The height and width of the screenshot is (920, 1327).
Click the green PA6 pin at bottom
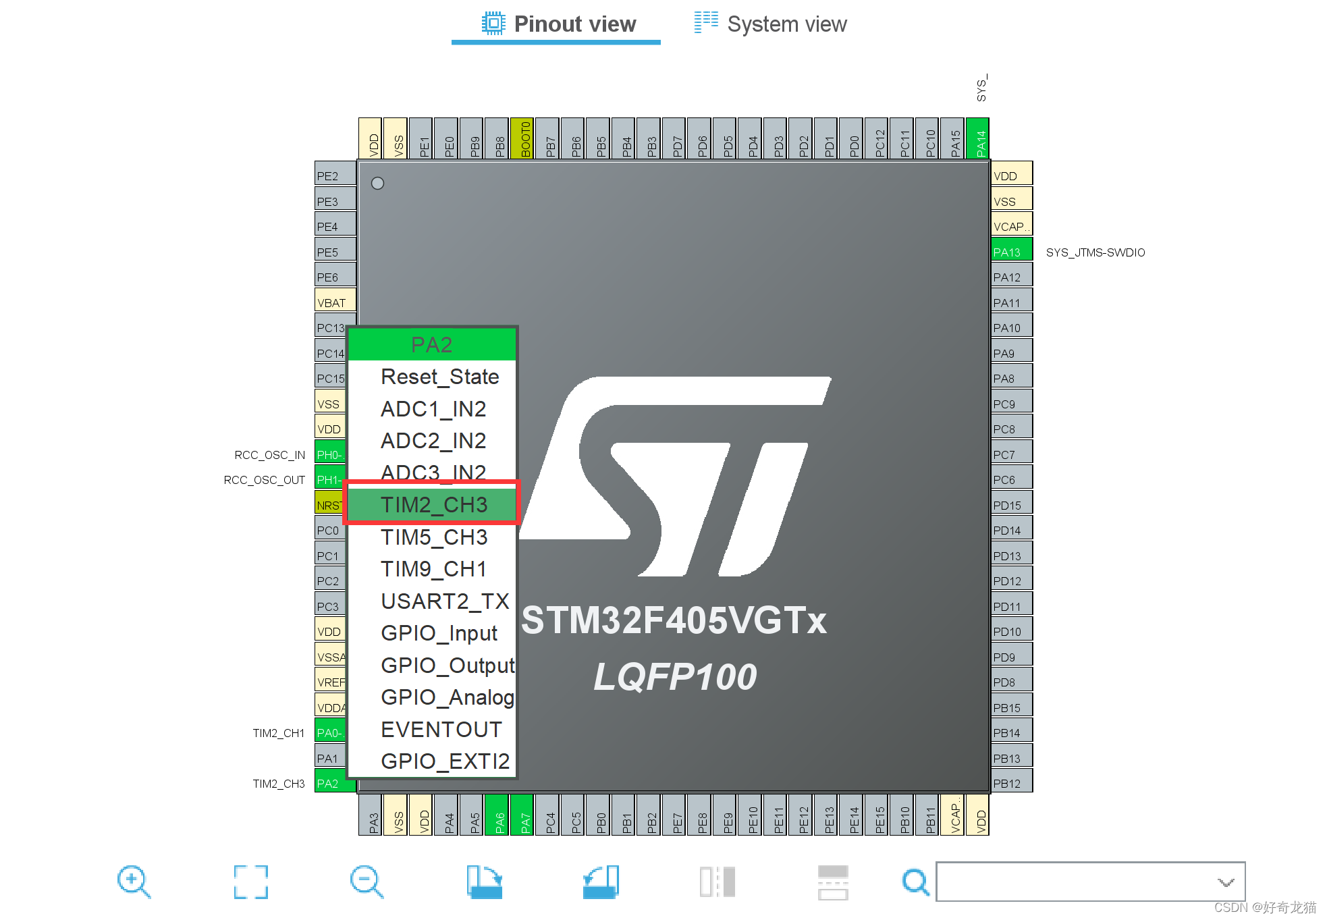pos(498,815)
